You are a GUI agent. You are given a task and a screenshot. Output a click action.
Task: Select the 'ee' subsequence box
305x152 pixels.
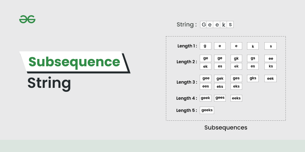[270, 58]
